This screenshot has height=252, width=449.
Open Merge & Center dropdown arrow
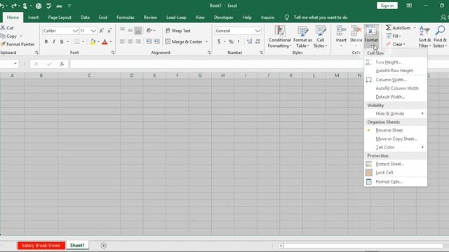[206, 42]
